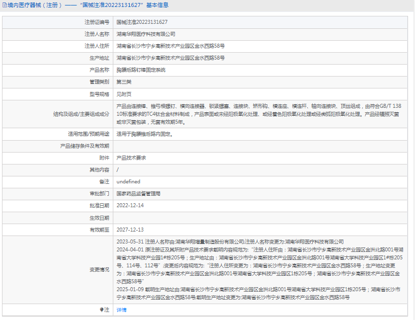
Task: Click the 注册人名称 label
Action: [x=97, y=34]
